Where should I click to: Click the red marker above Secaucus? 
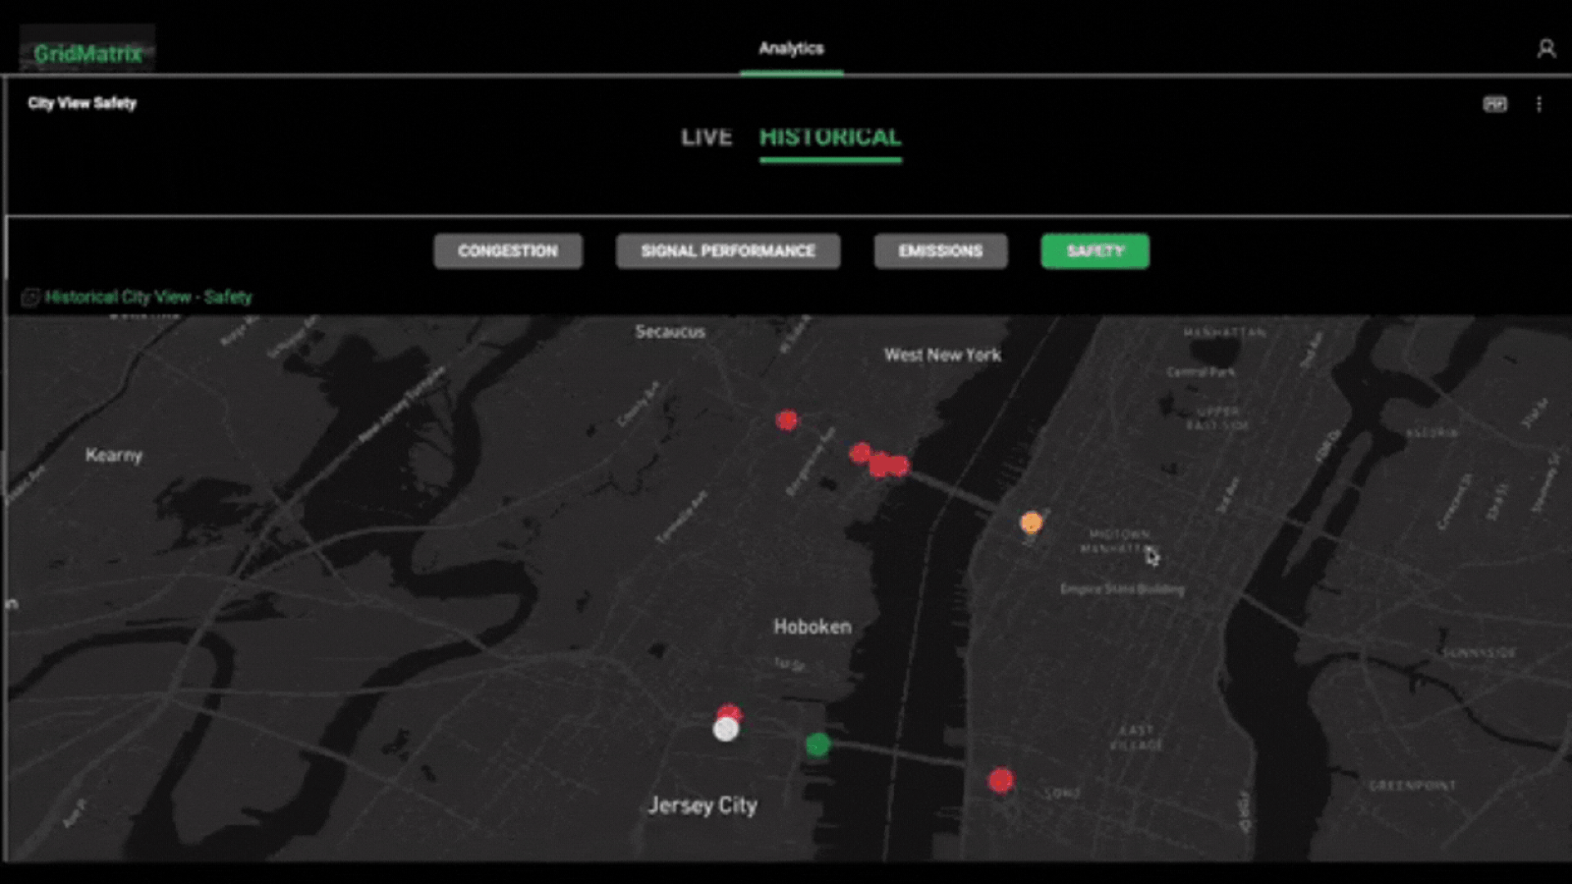pos(786,420)
